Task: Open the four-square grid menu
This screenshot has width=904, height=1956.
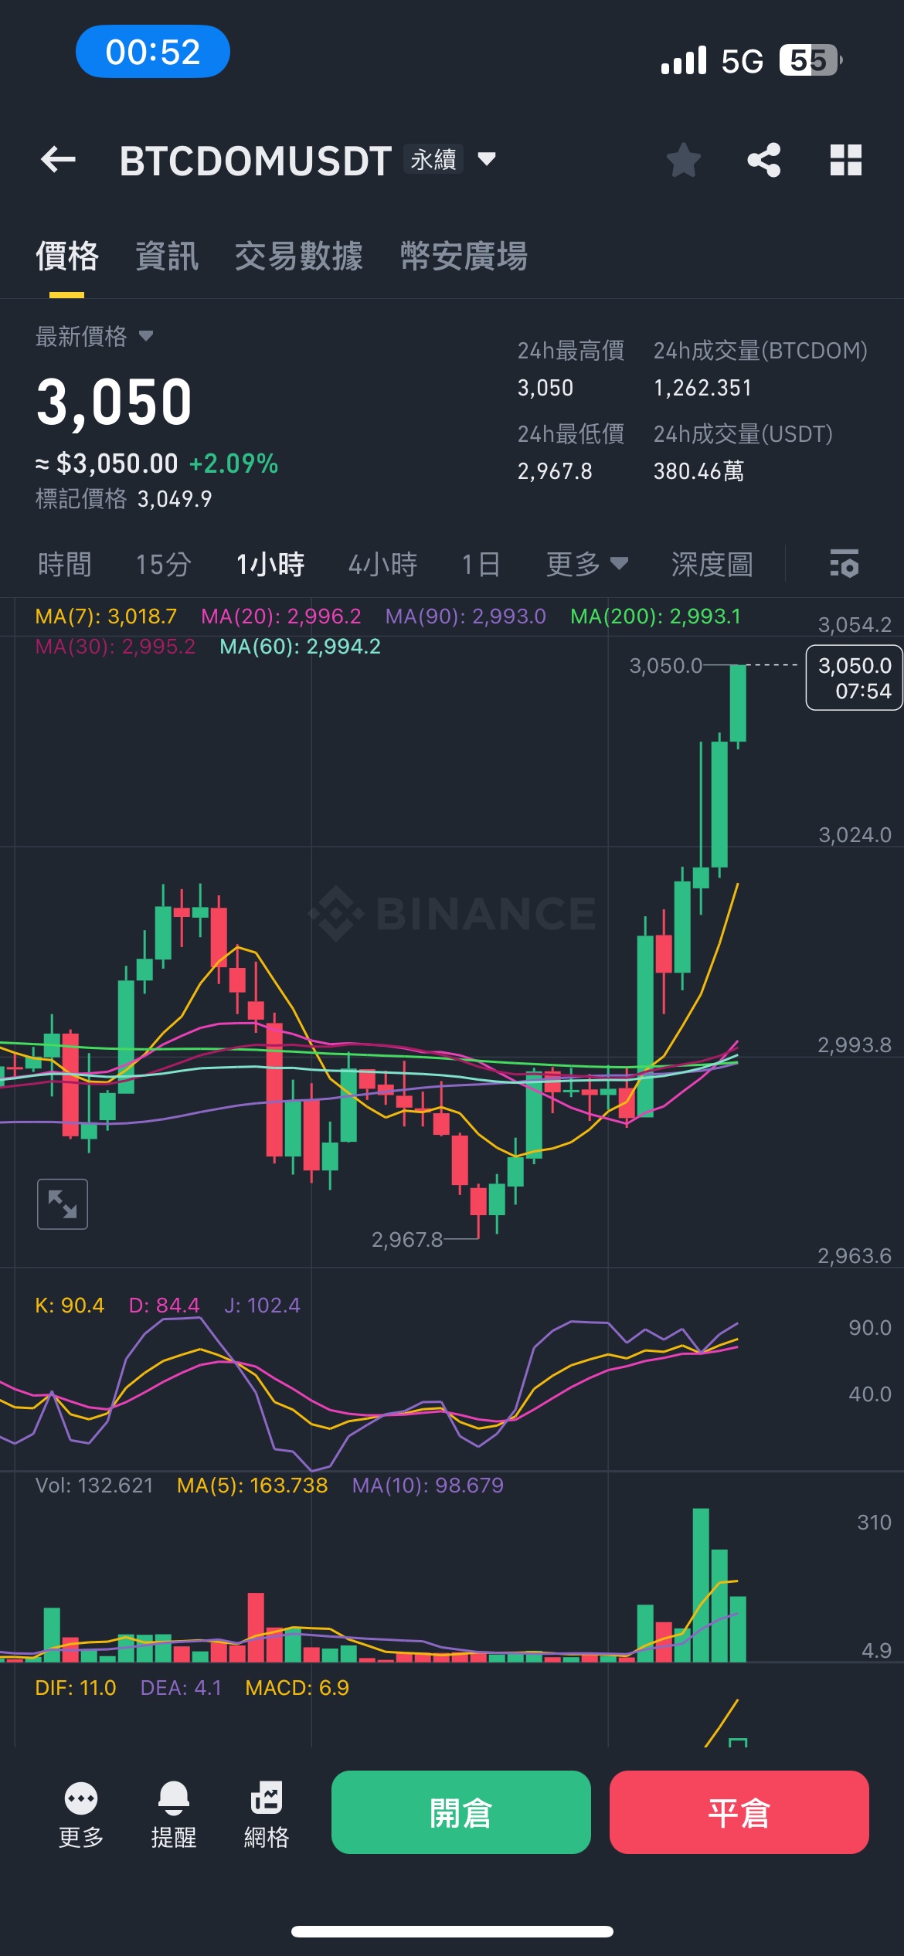Action: 846,160
